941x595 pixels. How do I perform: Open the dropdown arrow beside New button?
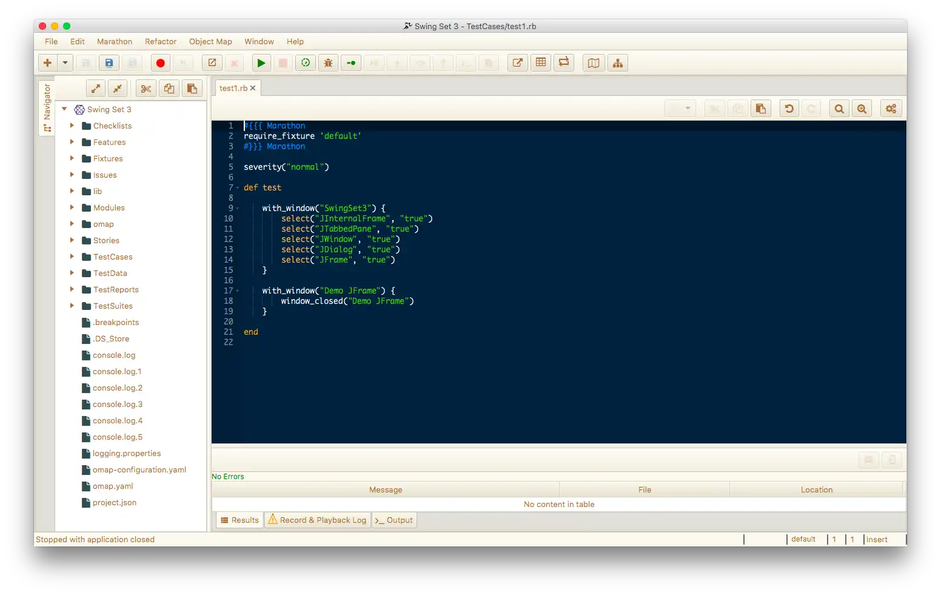tap(65, 63)
